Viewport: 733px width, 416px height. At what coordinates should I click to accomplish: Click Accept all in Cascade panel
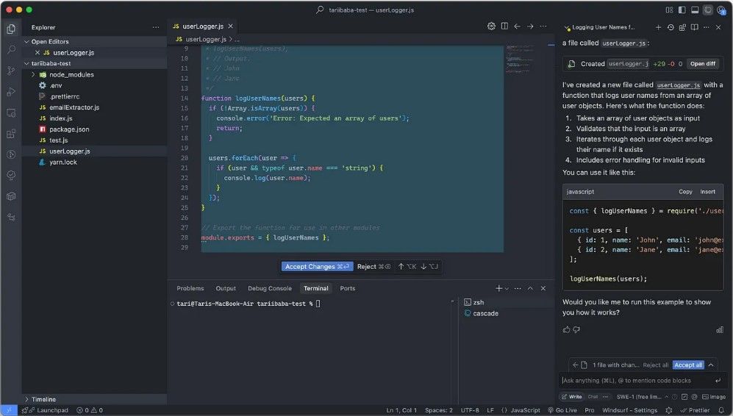click(x=688, y=365)
